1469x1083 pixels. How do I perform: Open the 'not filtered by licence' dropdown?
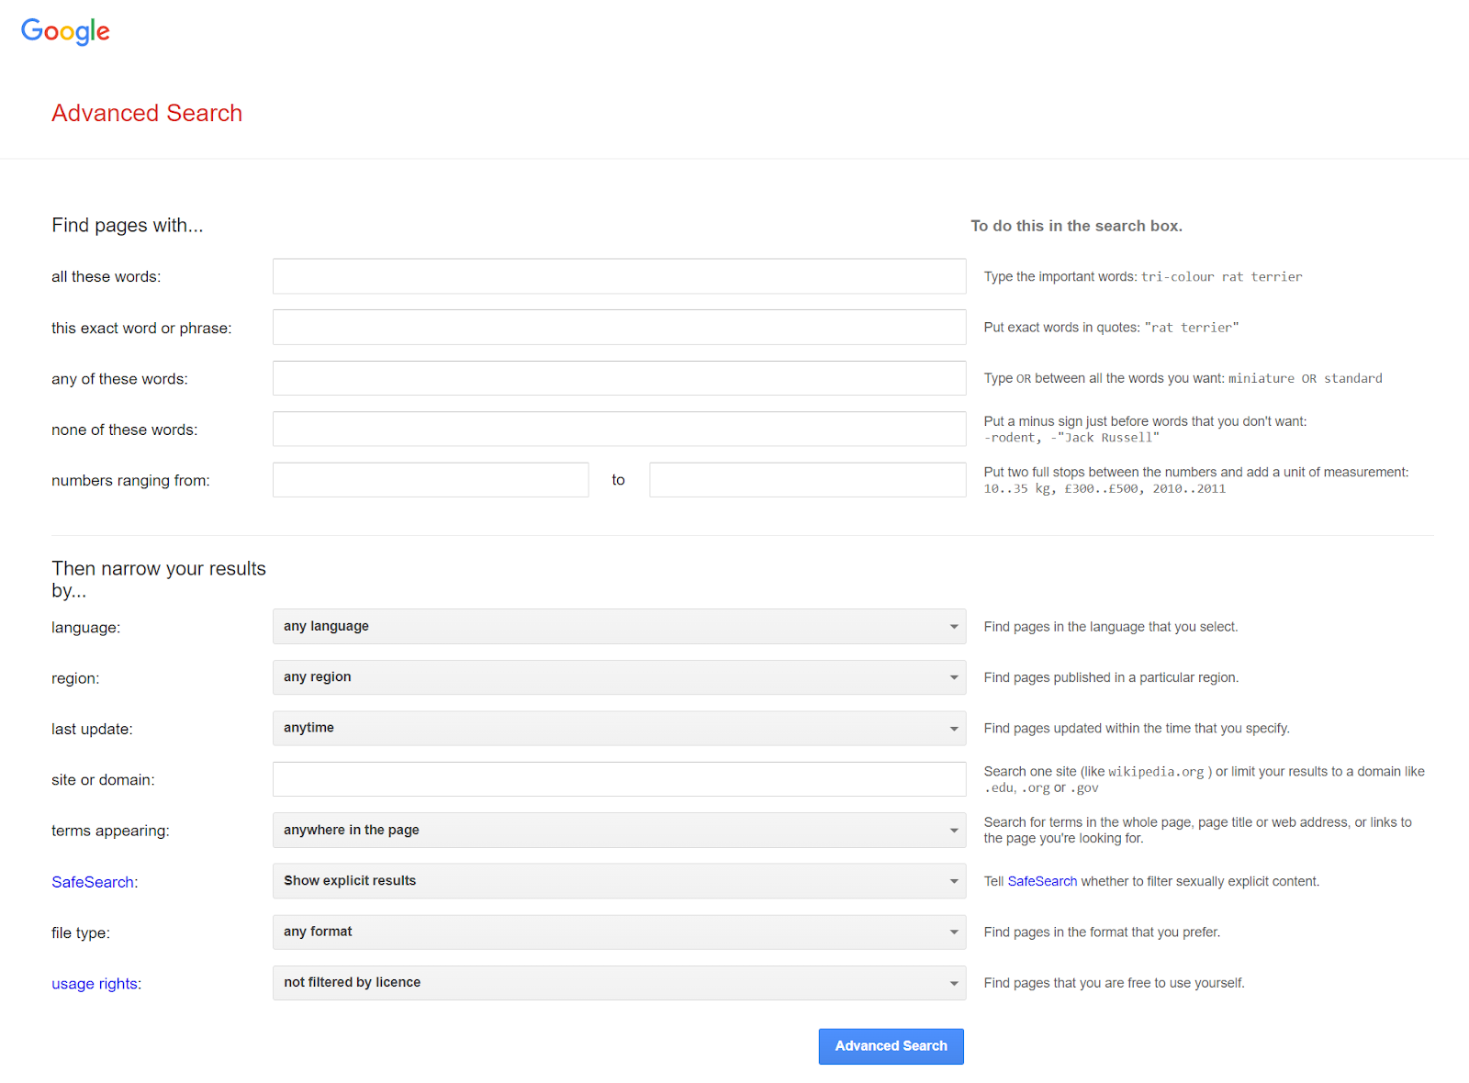click(x=619, y=982)
